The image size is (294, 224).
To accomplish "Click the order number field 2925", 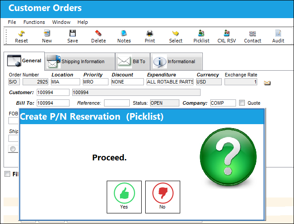I will 35,82.
